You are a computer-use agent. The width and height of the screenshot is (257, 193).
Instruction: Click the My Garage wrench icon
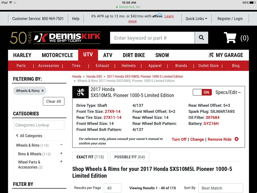click(x=211, y=55)
